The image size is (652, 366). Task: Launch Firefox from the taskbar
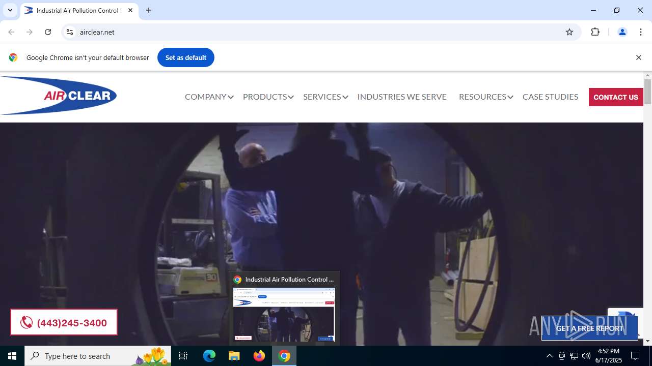259,356
